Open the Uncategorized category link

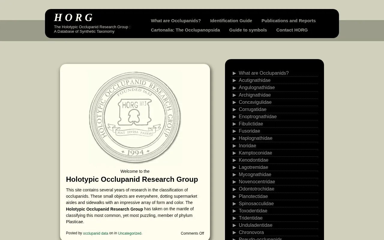point(130,233)
